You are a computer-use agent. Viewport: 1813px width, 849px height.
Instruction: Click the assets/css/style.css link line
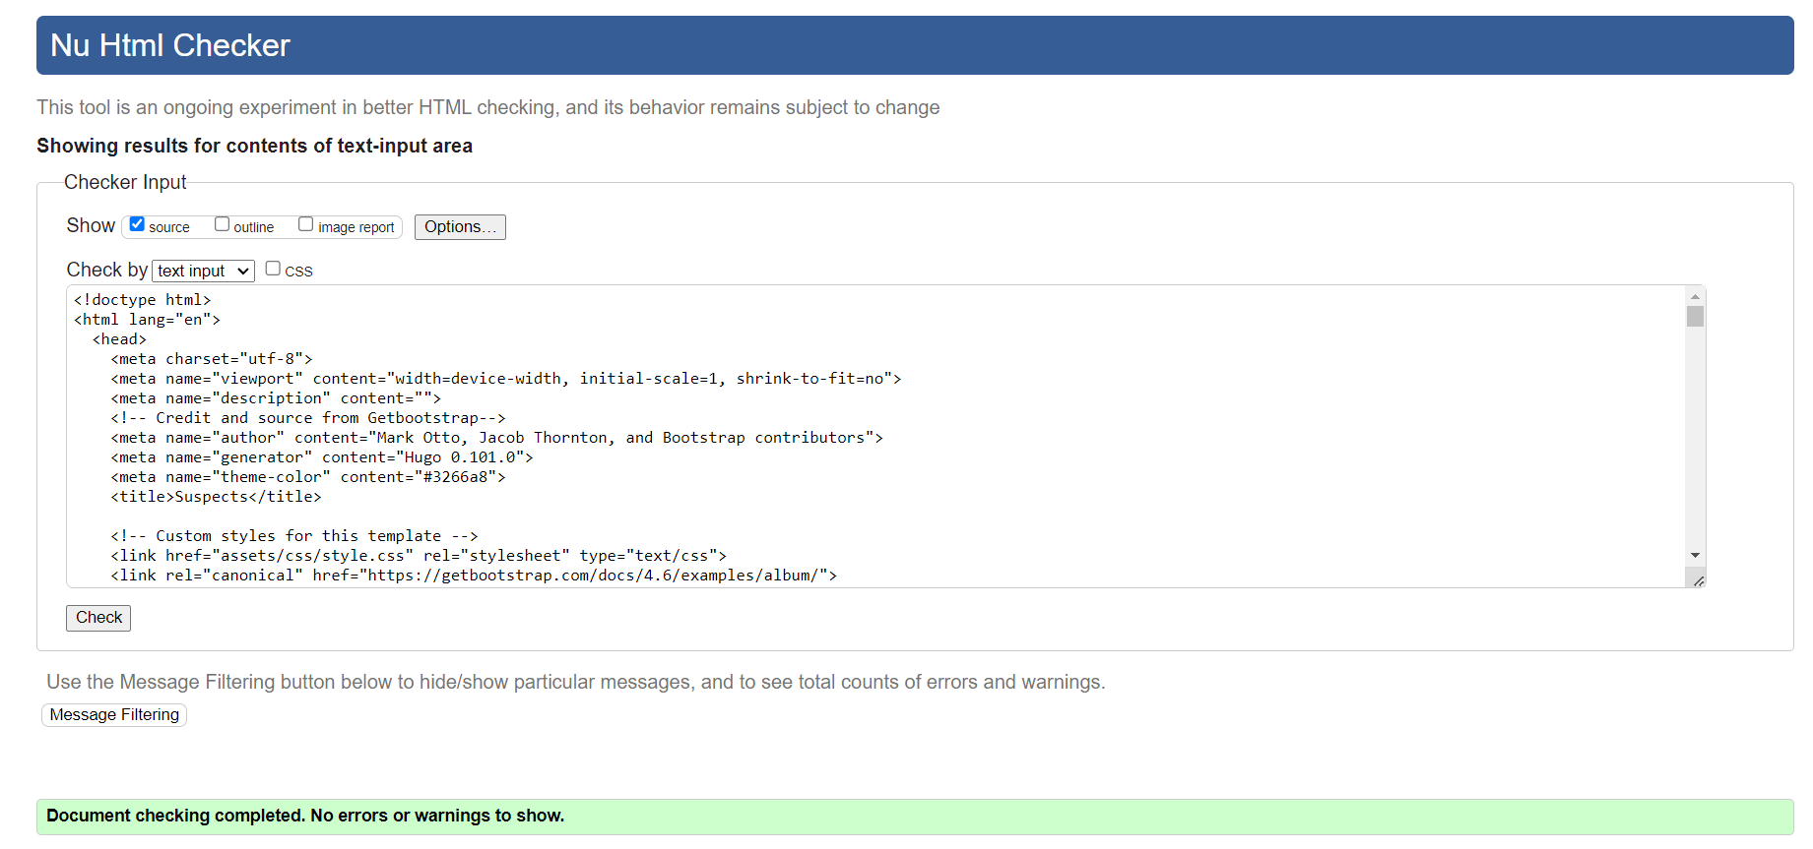coord(419,556)
